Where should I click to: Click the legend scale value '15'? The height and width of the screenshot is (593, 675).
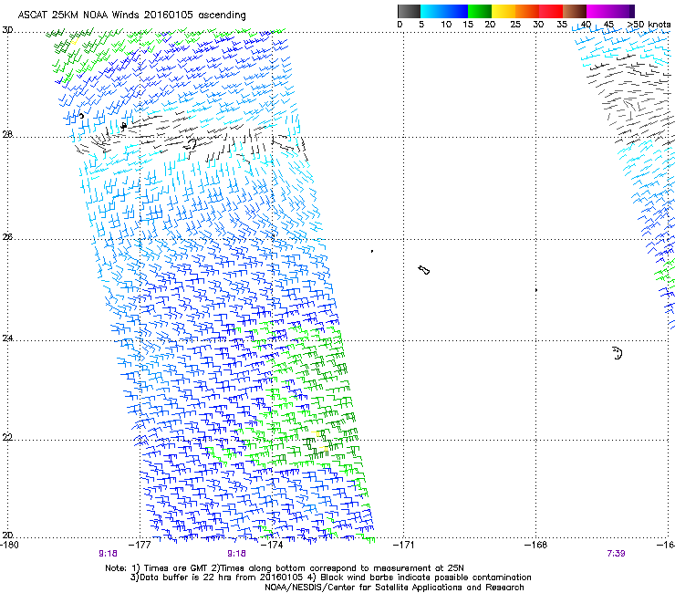click(x=468, y=25)
